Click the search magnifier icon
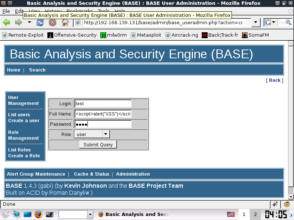Screen dimensions: 294x220 click(288, 22)
